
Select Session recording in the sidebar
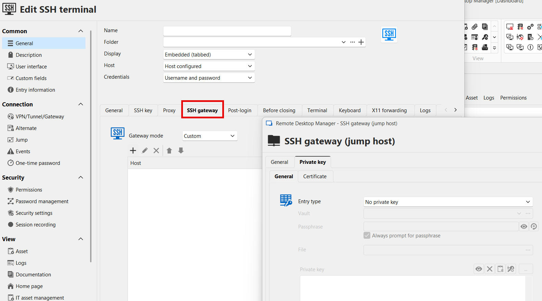click(36, 225)
